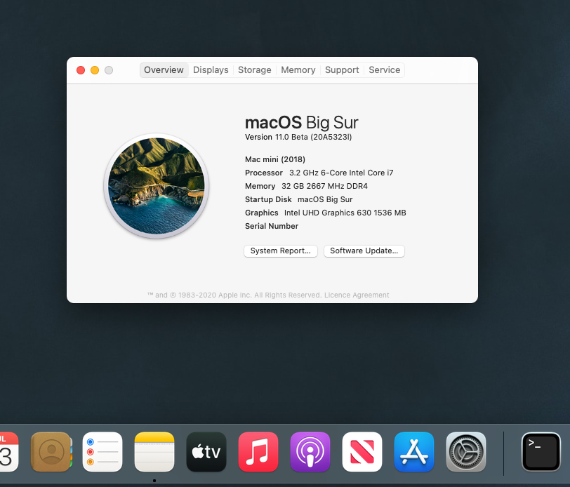Open the Notes app icon

click(154, 452)
